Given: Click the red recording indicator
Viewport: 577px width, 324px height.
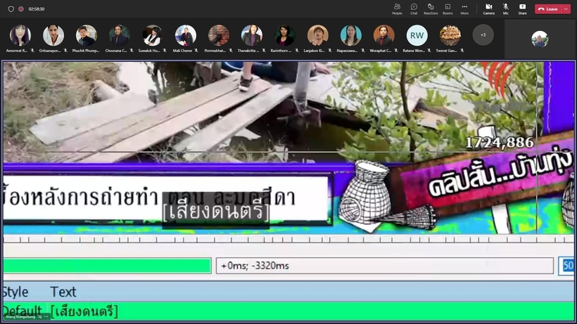Looking at the screenshot, I should point(21,9).
